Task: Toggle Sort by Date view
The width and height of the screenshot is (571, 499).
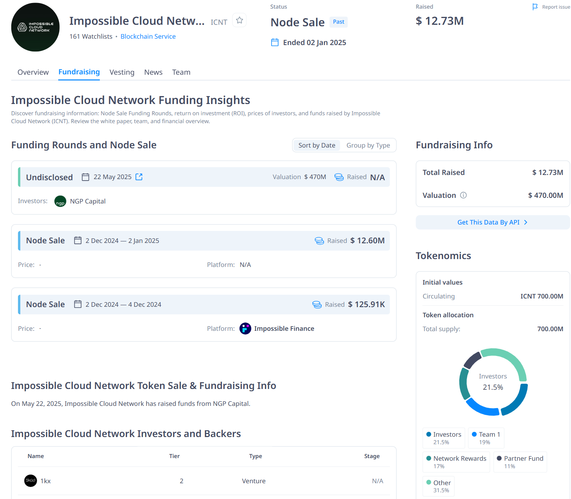Action: [x=317, y=145]
